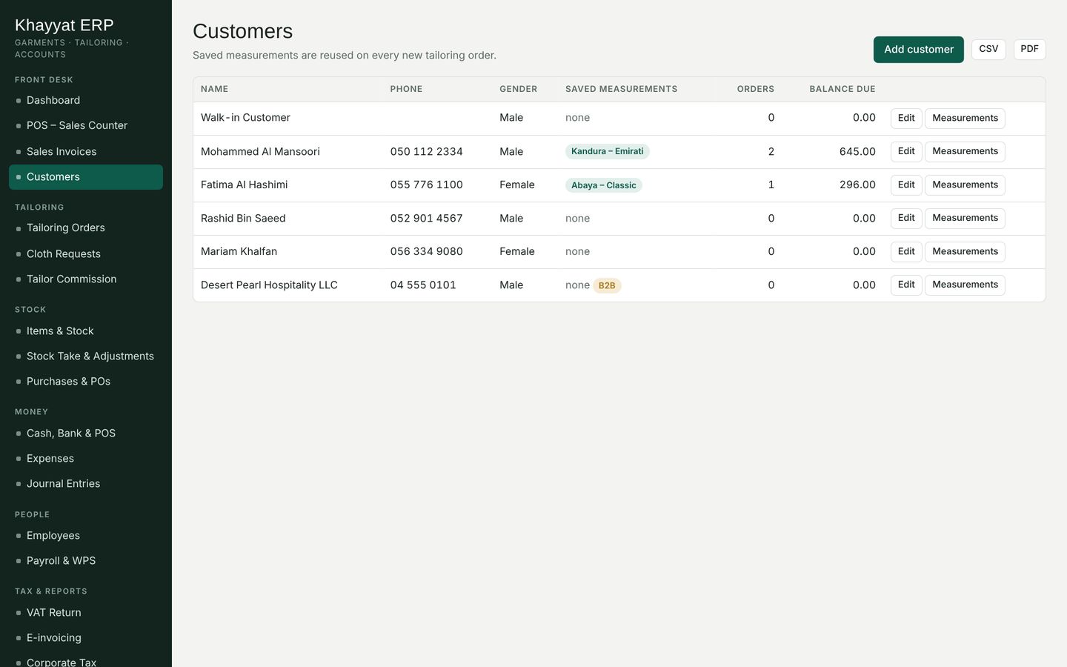The height and width of the screenshot is (667, 1067).
Task: Edit the Walk-in Customer row
Action: [906, 118]
